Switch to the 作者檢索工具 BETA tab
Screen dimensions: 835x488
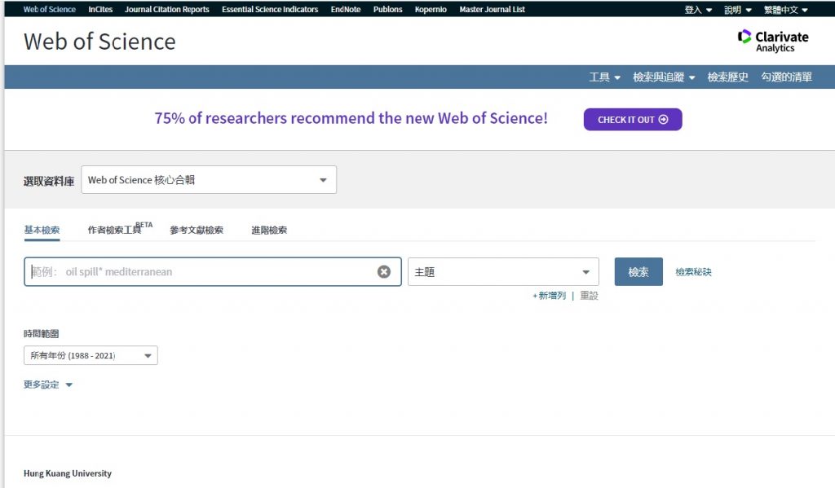pos(120,229)
